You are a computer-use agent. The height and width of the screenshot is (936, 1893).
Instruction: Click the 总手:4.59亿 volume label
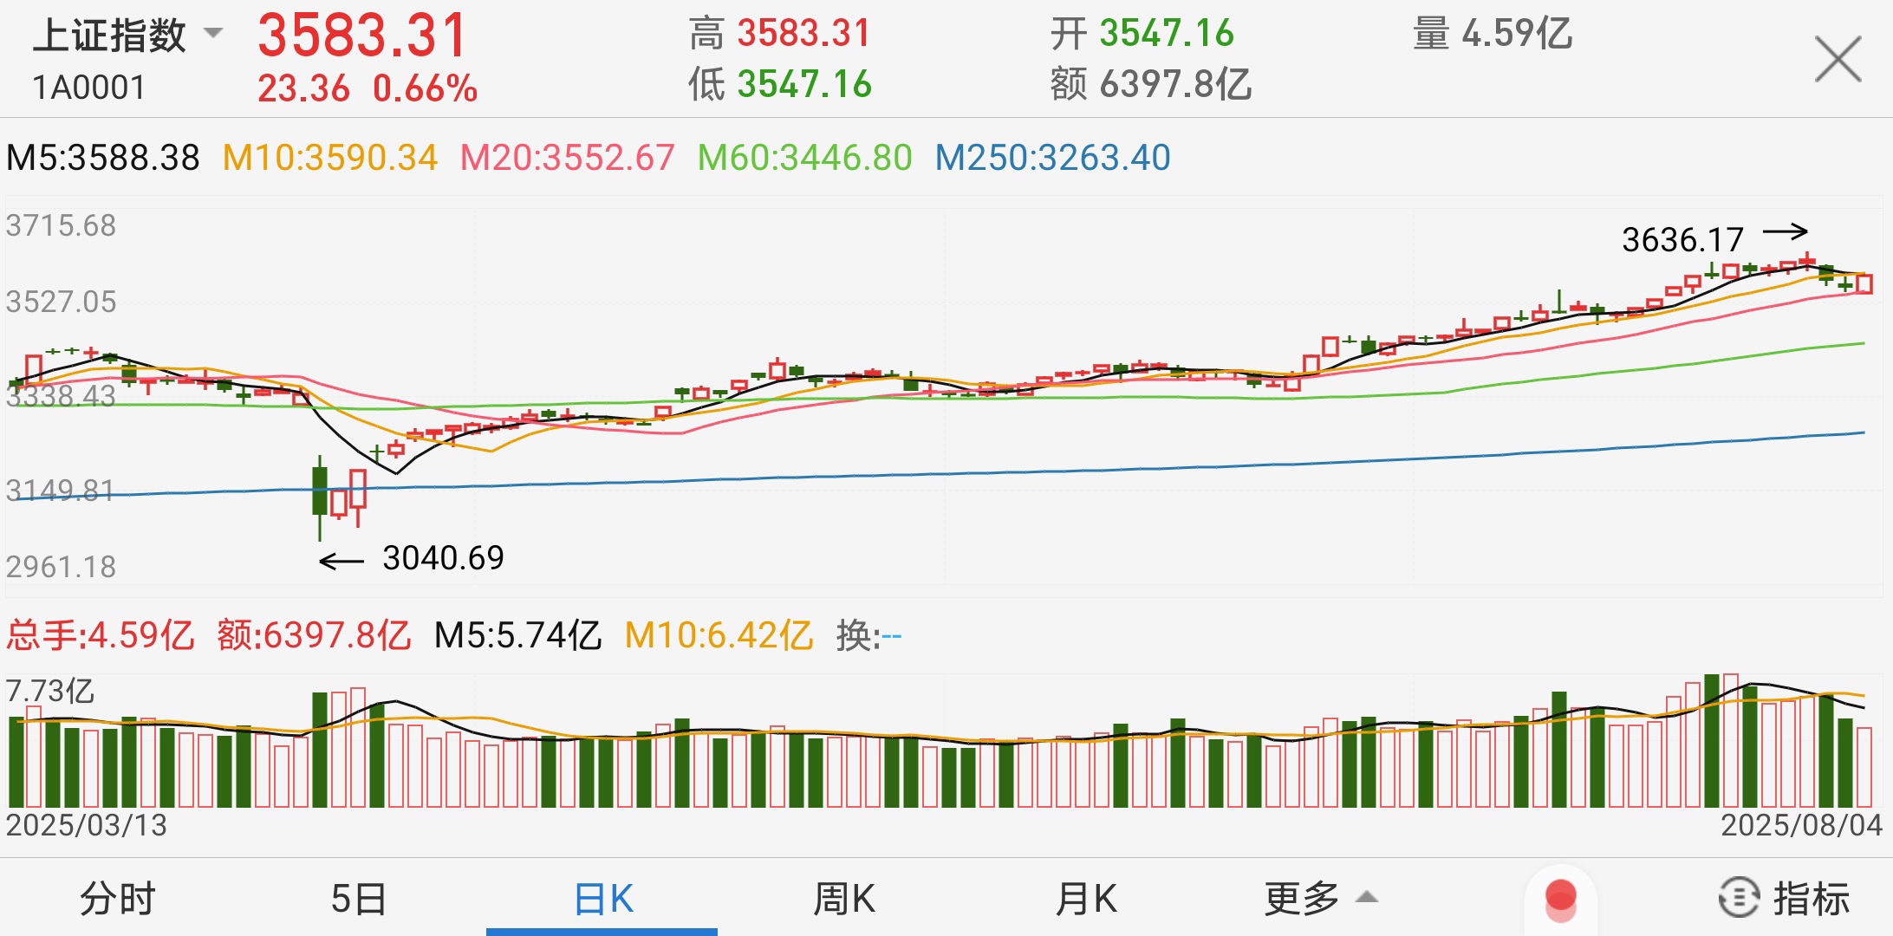coord(100,635)
